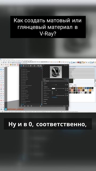Open V-Ray render Settings gear

(34, 66)
